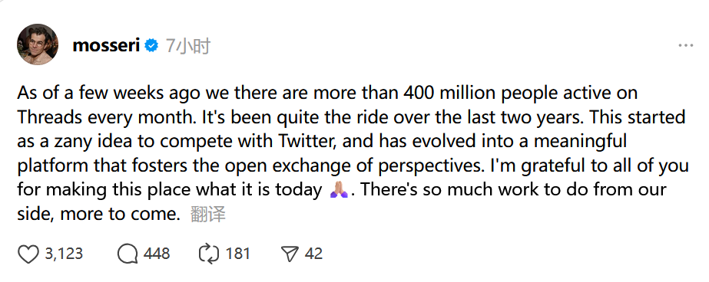View the 448 replies count
This screenshot has height=282, width=709.
click(157, 254)
